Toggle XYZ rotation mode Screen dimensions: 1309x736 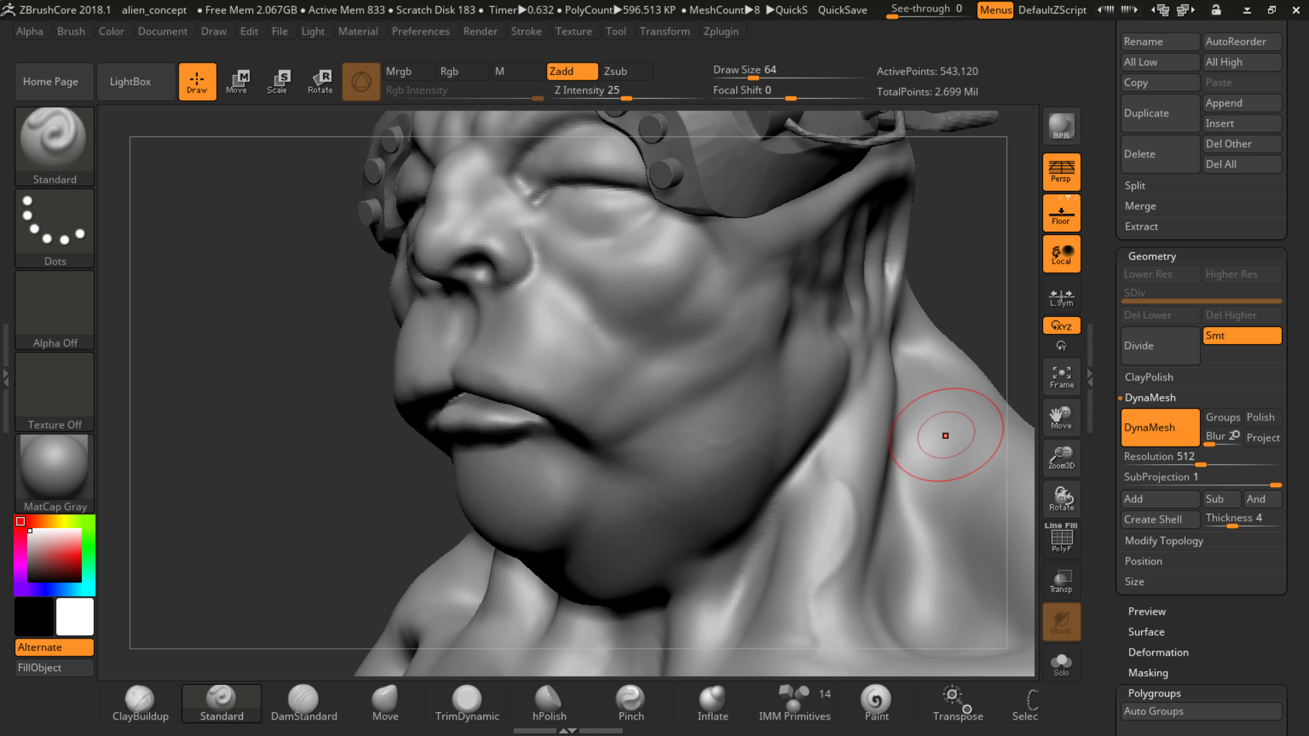tap(1062, 326)
